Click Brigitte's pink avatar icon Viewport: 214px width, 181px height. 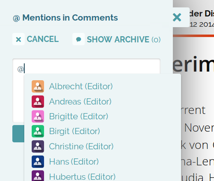point(38,116)
